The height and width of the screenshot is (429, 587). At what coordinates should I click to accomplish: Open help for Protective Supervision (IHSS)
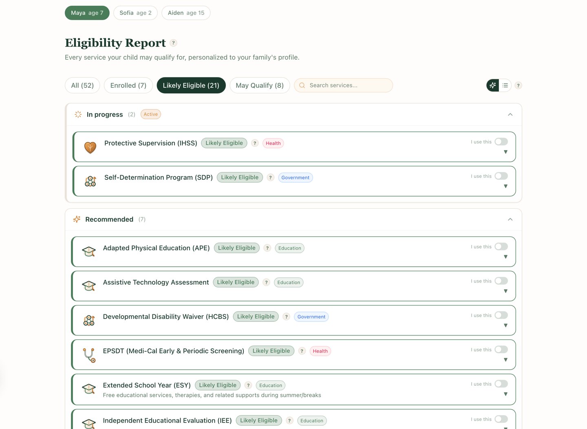point(255,143)
